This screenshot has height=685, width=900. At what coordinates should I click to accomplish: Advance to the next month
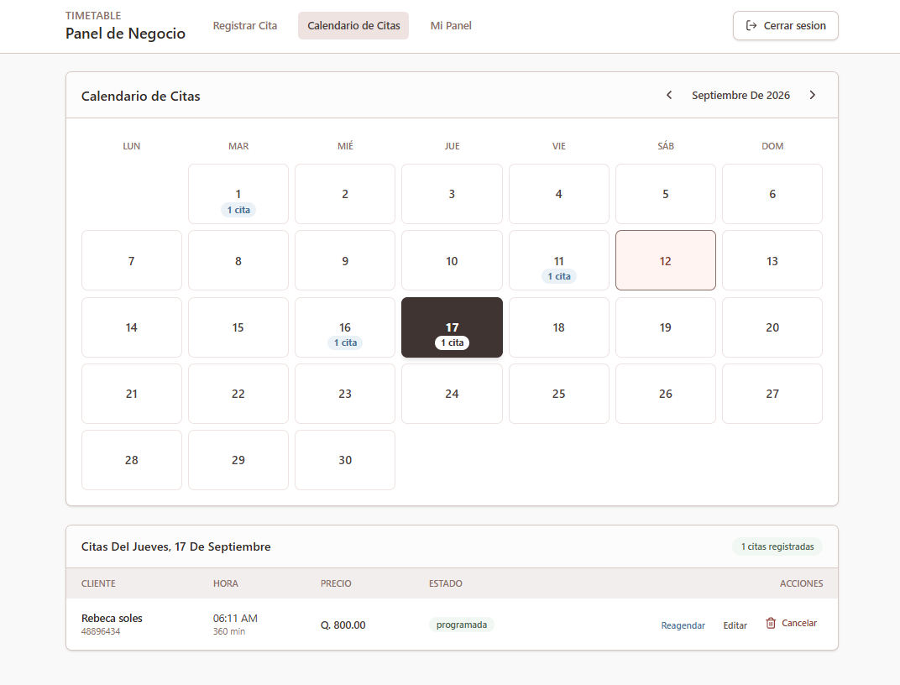click(812, 95)
